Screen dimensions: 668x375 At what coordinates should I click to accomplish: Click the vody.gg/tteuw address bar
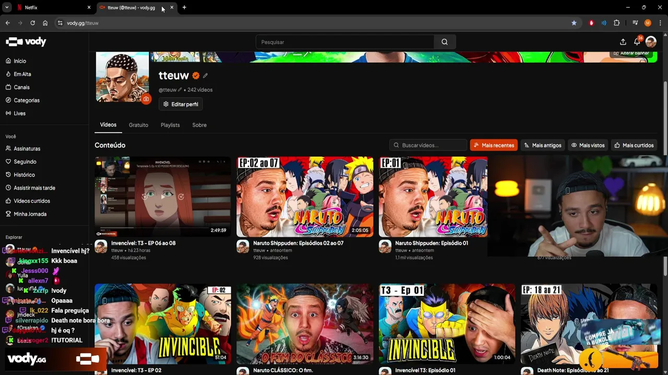[x=313, y=23]
